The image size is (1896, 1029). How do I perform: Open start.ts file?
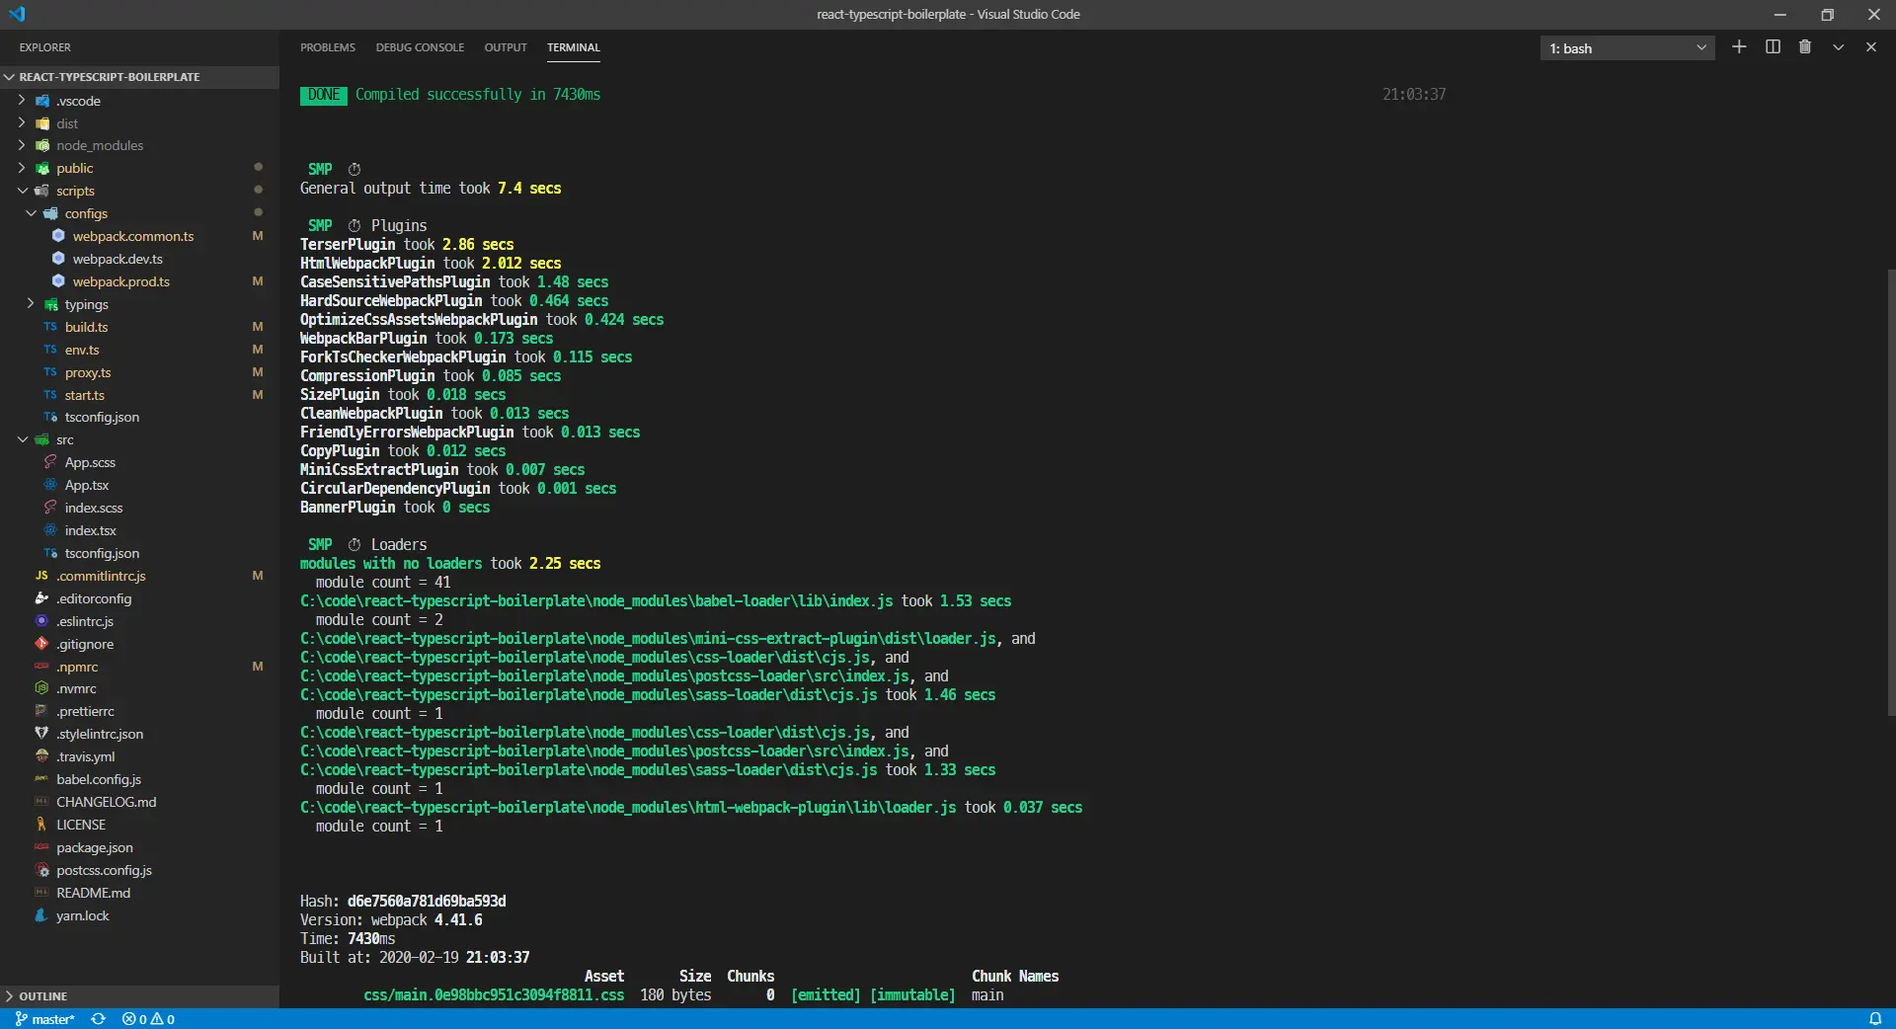click(84, 395)
